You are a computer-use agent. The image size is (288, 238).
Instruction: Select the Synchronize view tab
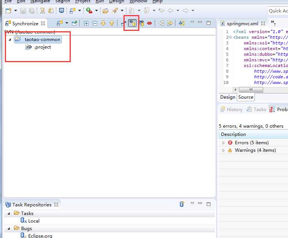coord(25,23)
